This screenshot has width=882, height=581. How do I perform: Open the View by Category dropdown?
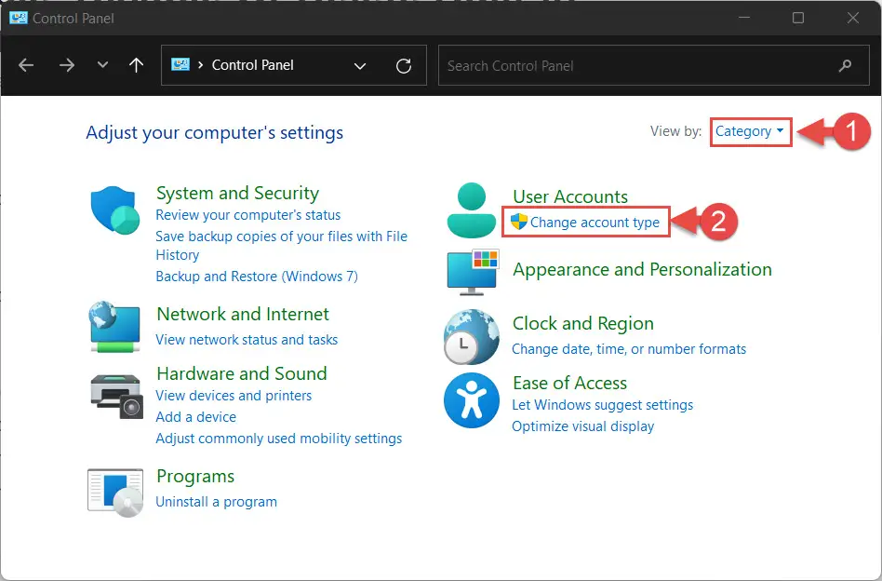tap(750, 131)
